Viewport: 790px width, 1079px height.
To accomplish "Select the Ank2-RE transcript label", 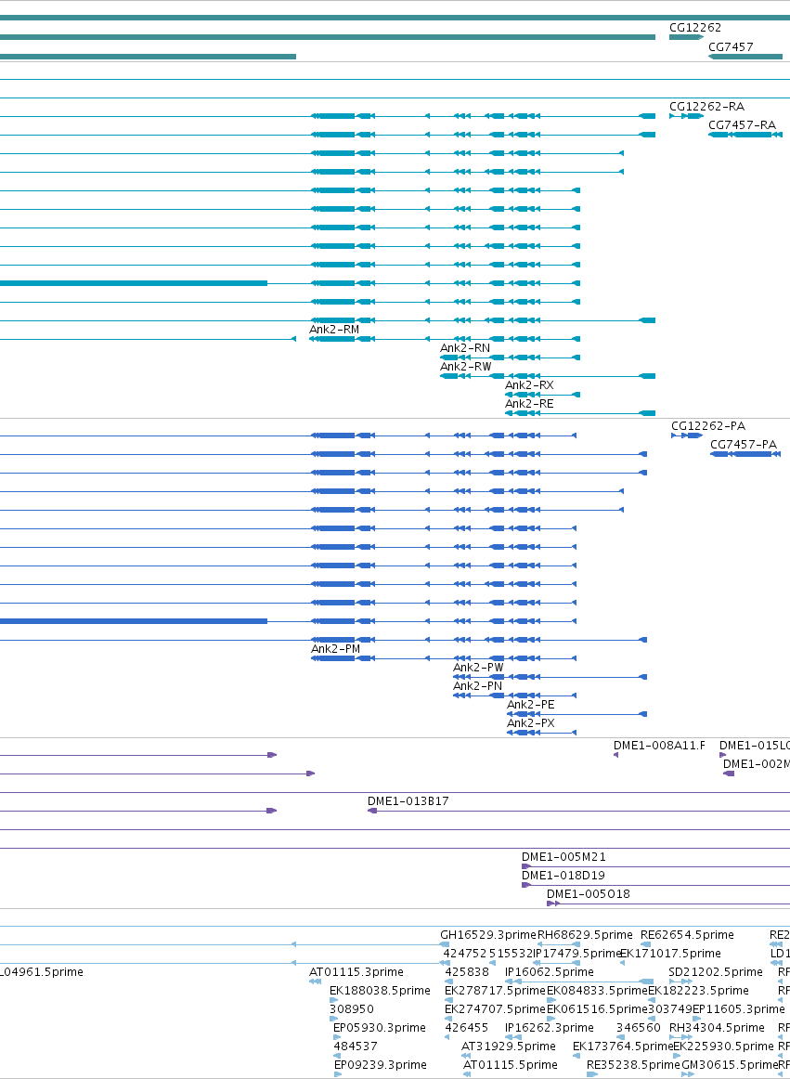I will [529, 404].
